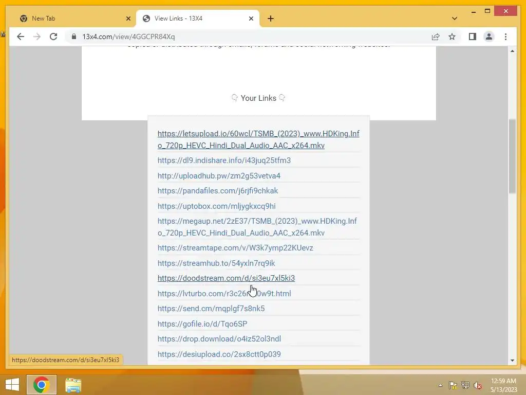Click the scrollbar up arrow
Viewport: 526px width, 395px height.
coord(512,51)
